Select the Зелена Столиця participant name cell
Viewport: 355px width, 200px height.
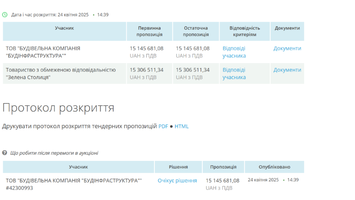tap(61, 73)
